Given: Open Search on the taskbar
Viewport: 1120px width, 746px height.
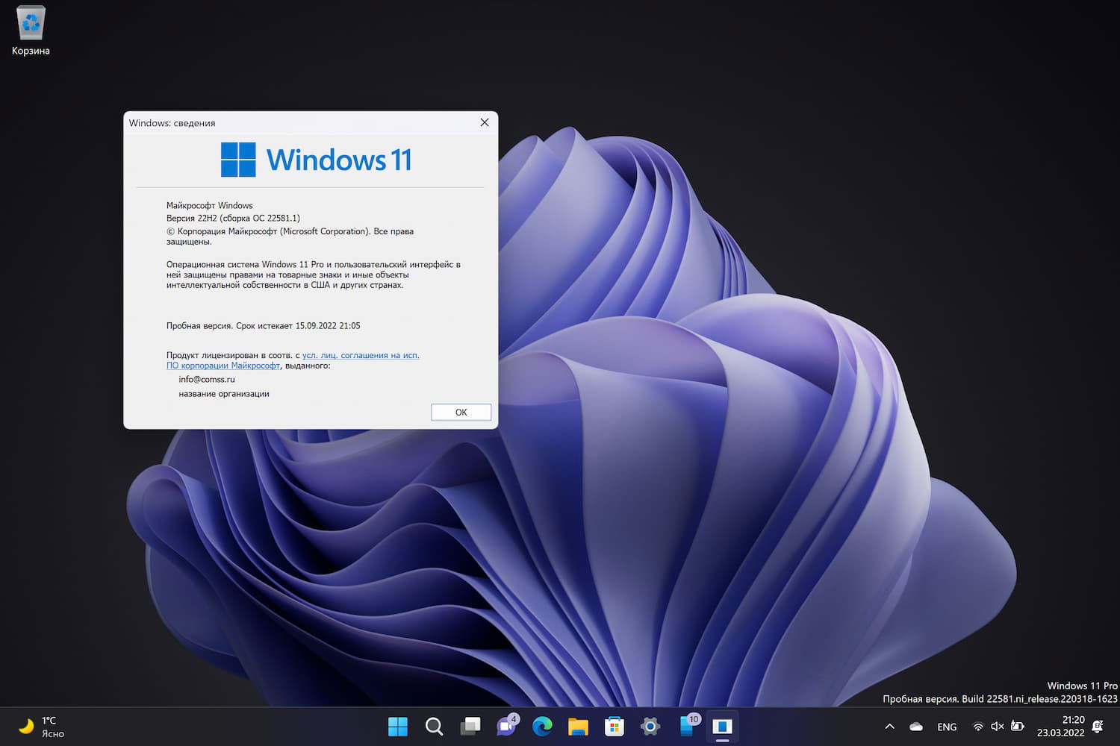Looking at the screenshot, I should [x=434, y=726].
